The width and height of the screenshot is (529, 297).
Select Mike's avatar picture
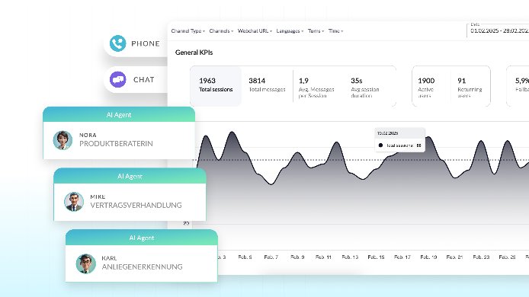tap(74, 202)
